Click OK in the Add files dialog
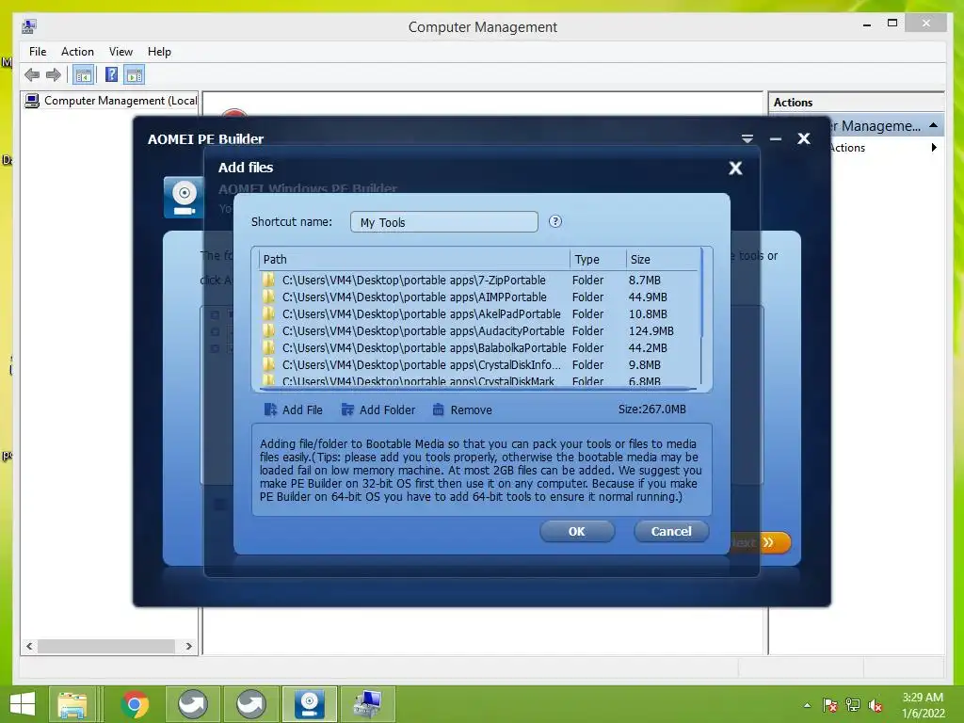This screenshot has height=723, width=964. click(577, 531)
